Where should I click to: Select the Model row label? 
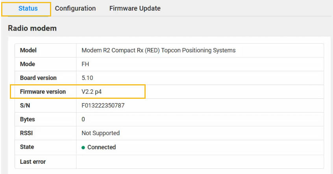pos(28,50)
